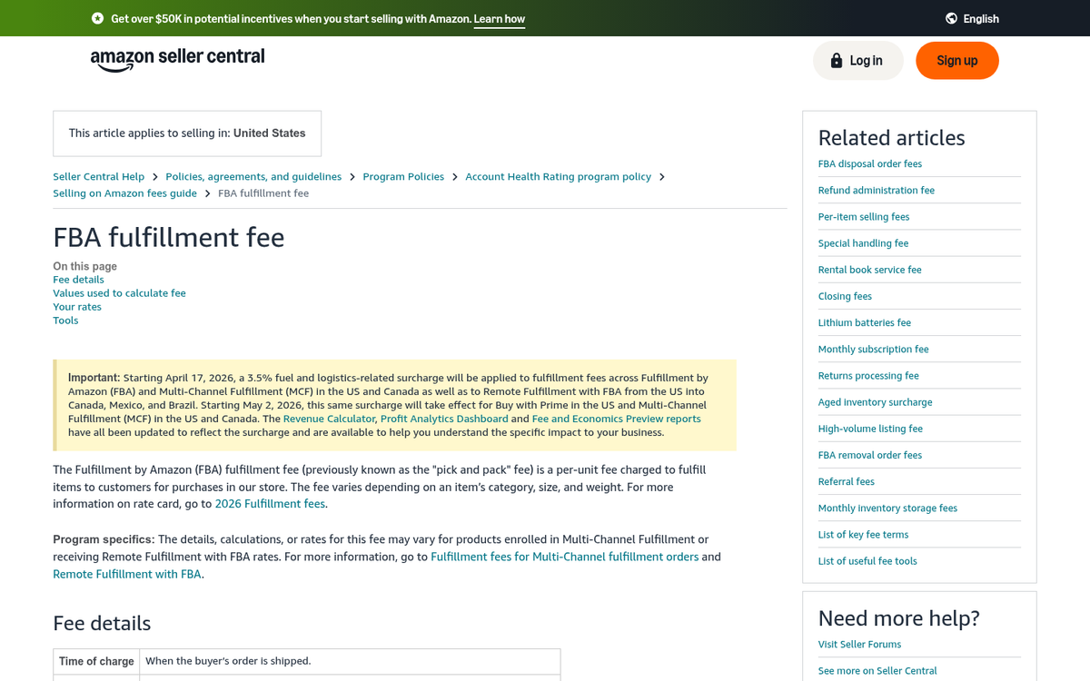This screenshot has width=1090, height=681.
Task: Navigate to Seller Central Help breadcrumb
Action: point(98,176)
